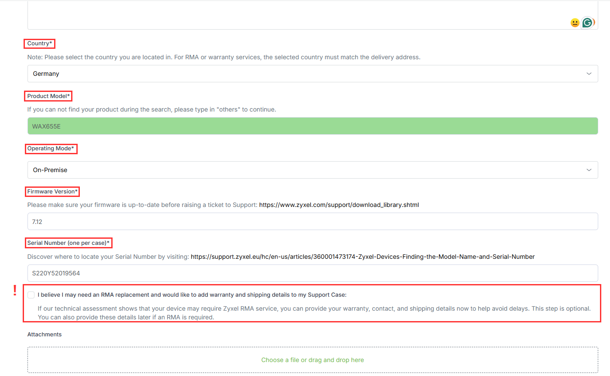Click the 'If our technical assessment shows' paragraph
This screenshot has height=376, width=610.
(314, 313)
